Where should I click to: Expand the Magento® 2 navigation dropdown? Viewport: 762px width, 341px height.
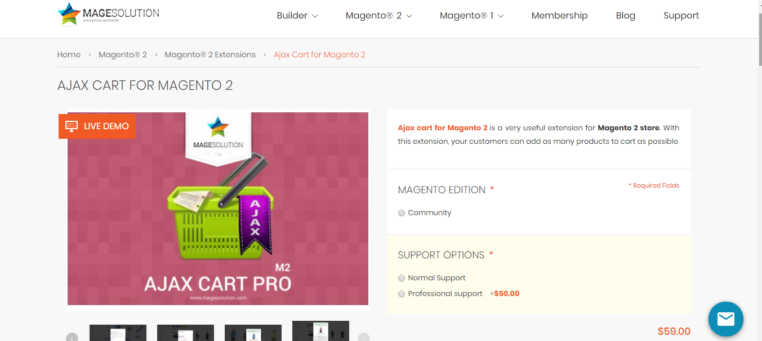point(379,16)
